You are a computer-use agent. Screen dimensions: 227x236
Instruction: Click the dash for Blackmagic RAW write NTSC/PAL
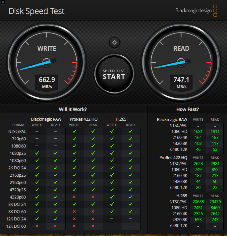[37, 131]
